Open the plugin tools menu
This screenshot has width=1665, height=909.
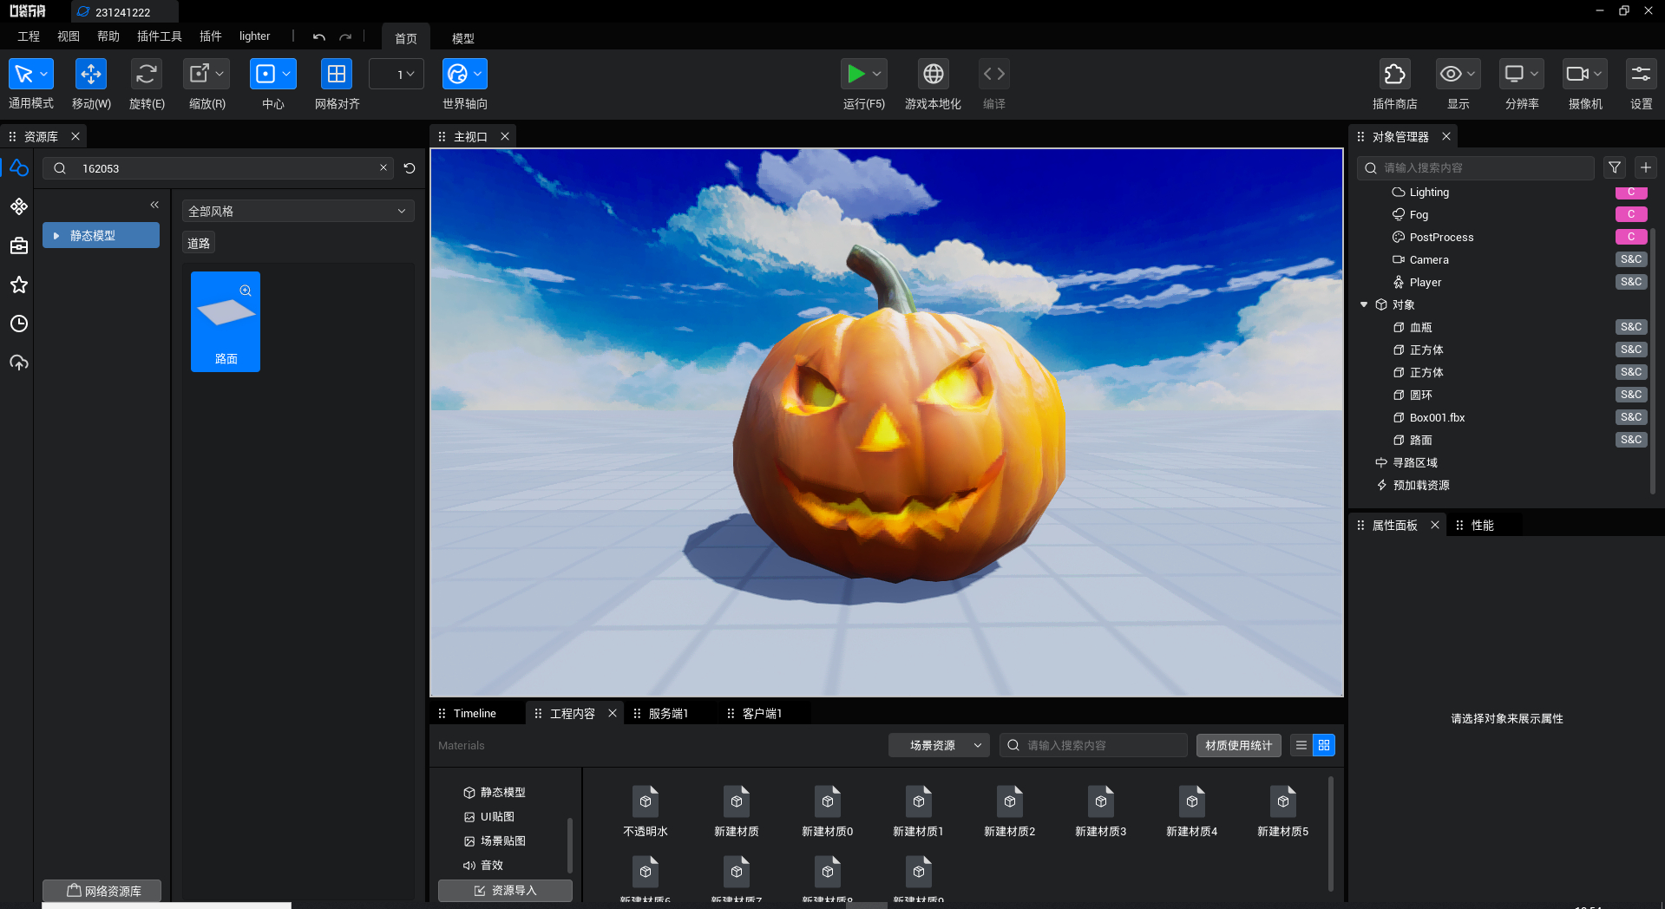click(160, 36)
